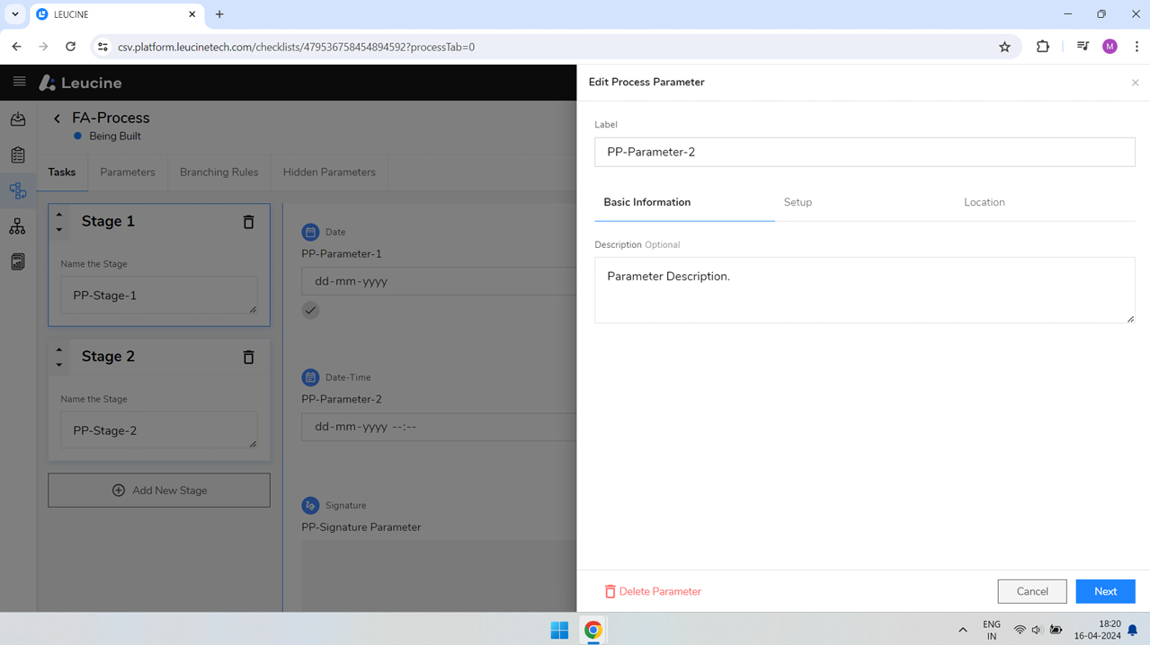1150x645 pixels.
Task: Open the Setup tab in the parameter dialog
Action: click(798, 202)
